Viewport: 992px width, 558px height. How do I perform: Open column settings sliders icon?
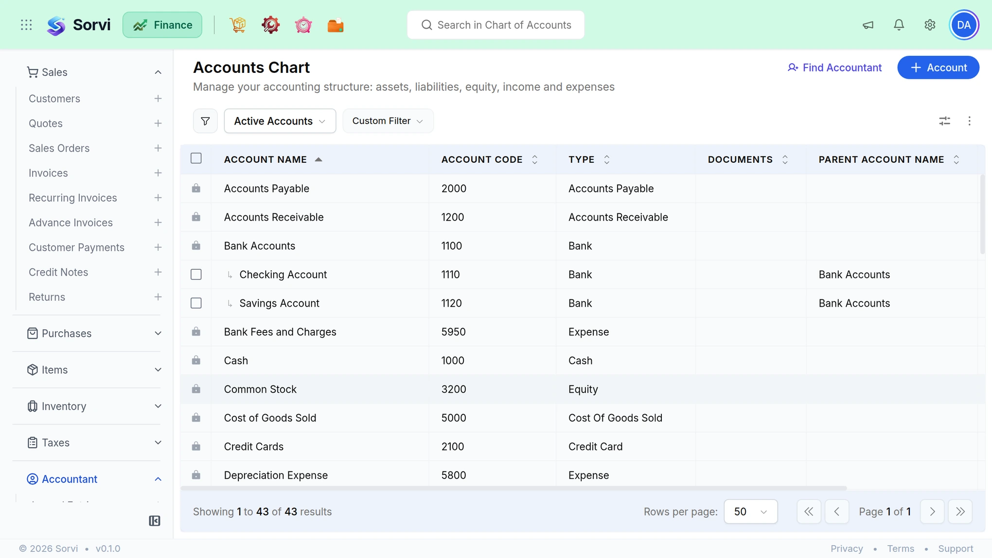(x=944, y=121)
